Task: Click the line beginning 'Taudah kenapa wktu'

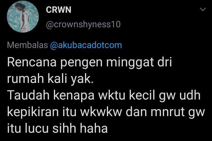Action: (x=104, y=95)
